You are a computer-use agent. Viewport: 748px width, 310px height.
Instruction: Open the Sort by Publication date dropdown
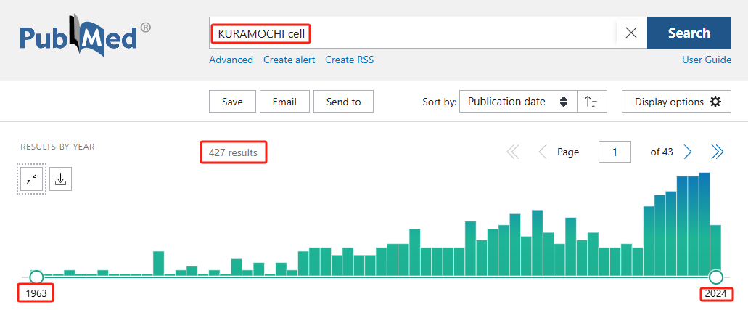[518, 102]
